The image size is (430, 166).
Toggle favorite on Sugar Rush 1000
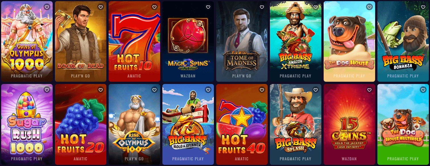(x=47, y=90)
